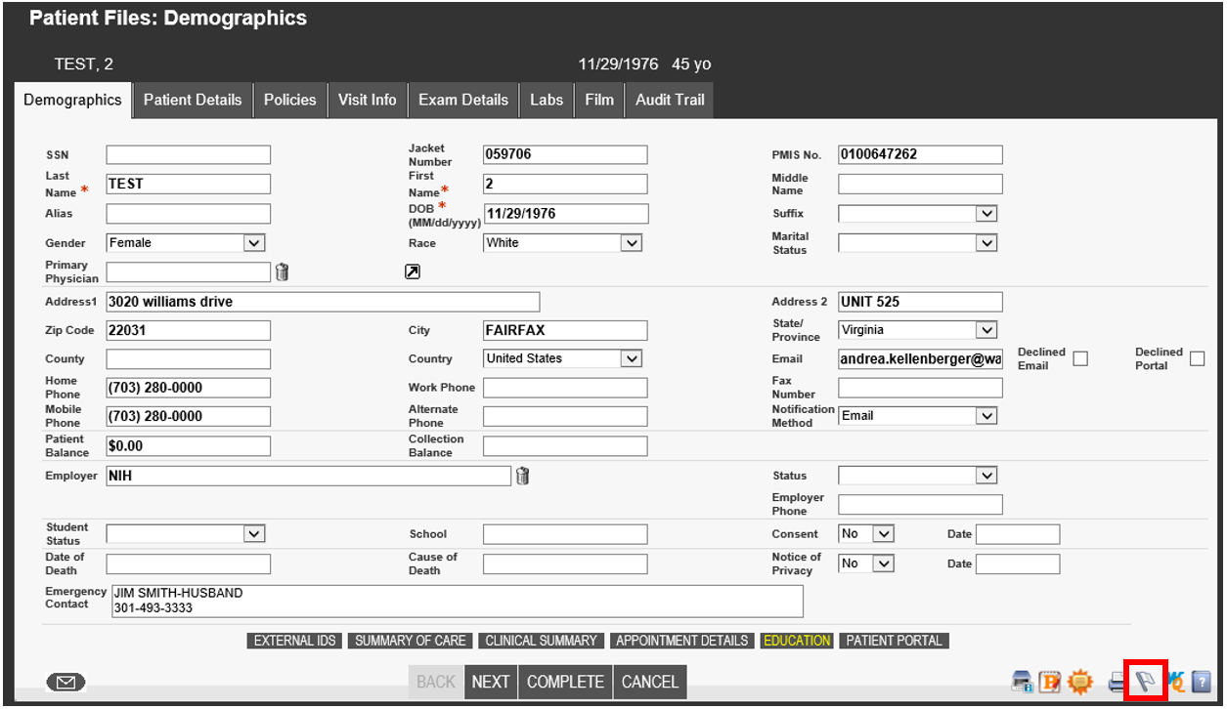This screenshot has width=1227, height=709.
Task: Open the Race dropdown
Action: click(563, 243)
